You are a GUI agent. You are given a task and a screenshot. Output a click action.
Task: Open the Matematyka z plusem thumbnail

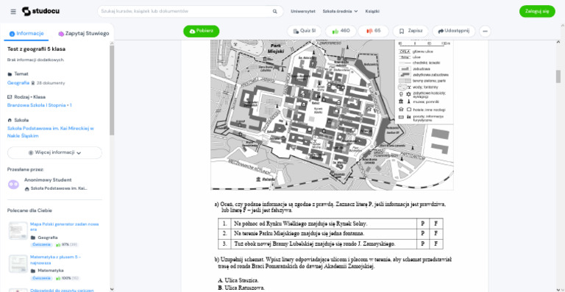click(x=18, y=264)
